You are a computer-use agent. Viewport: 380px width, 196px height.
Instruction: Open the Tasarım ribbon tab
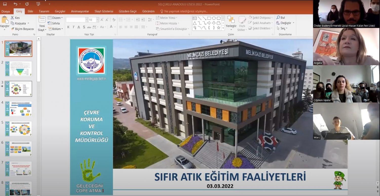[x=44, y=11]
